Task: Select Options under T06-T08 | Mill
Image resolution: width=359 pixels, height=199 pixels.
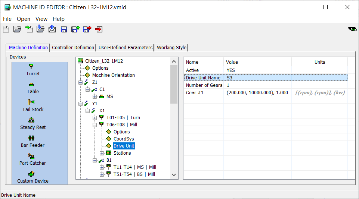Action: [x=121, y=132]
